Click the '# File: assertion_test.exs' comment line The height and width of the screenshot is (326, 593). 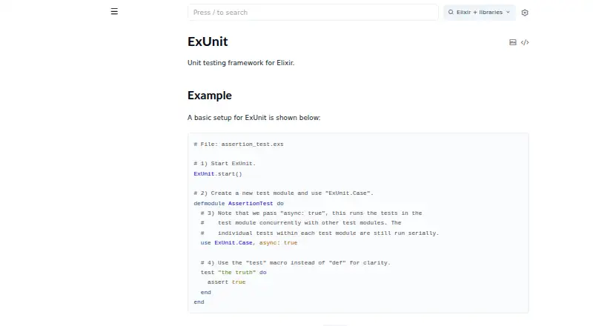(x=239, y=144)
